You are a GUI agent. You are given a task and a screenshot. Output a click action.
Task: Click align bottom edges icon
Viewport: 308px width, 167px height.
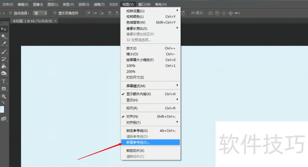click(x=102, y=13)
